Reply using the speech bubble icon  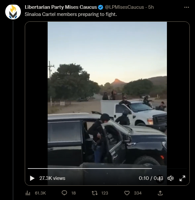[x=64, y=193]
